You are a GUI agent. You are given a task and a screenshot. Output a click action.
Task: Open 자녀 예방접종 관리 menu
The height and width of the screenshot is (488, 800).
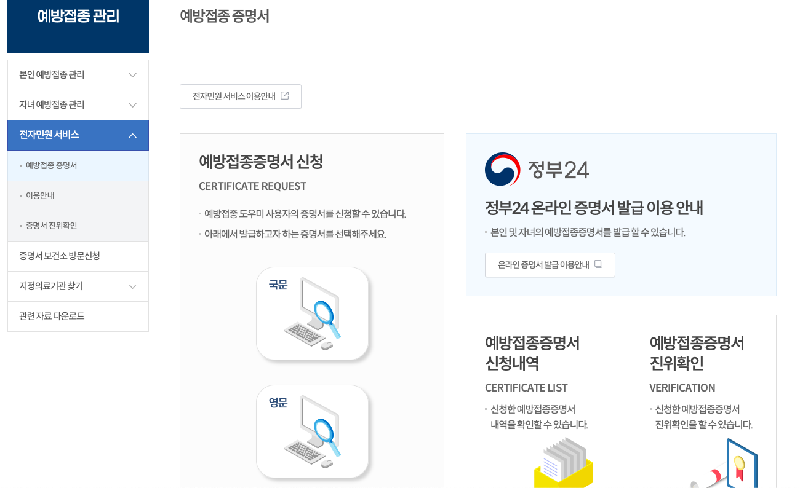78,105
